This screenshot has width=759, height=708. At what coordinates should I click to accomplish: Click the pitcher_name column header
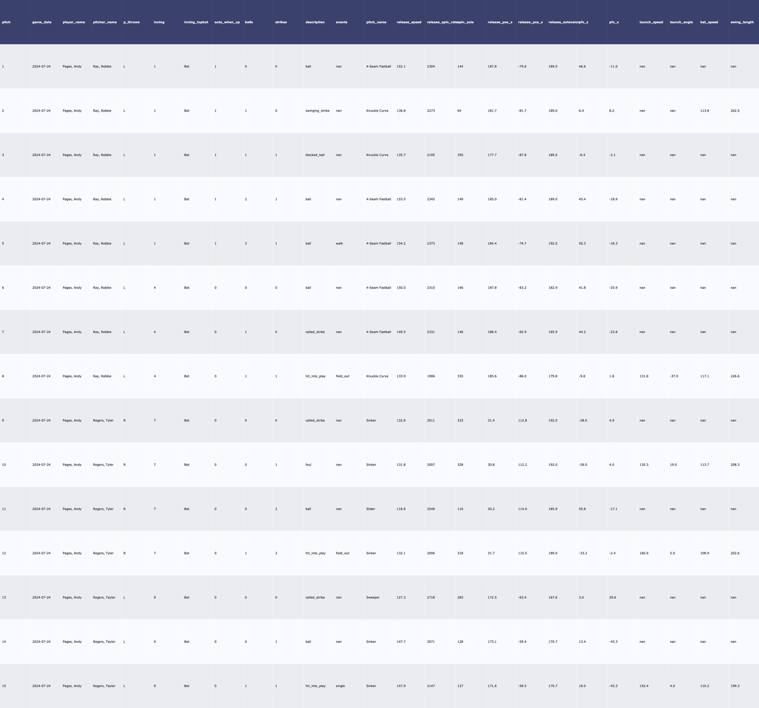(x=104, y=22)
